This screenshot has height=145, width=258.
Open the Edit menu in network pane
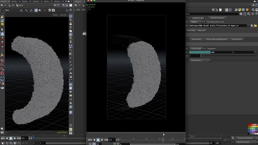[x=83, y=10]
